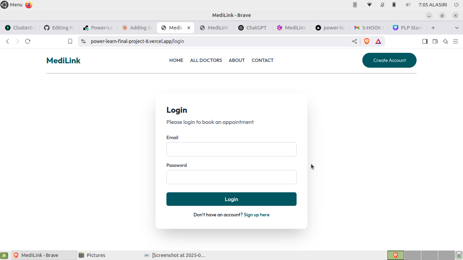Screen dimensions: 463x260
Task: Bookmark this page with the bookmark icon
Action: pyautogui.click(x=70, y=41)
